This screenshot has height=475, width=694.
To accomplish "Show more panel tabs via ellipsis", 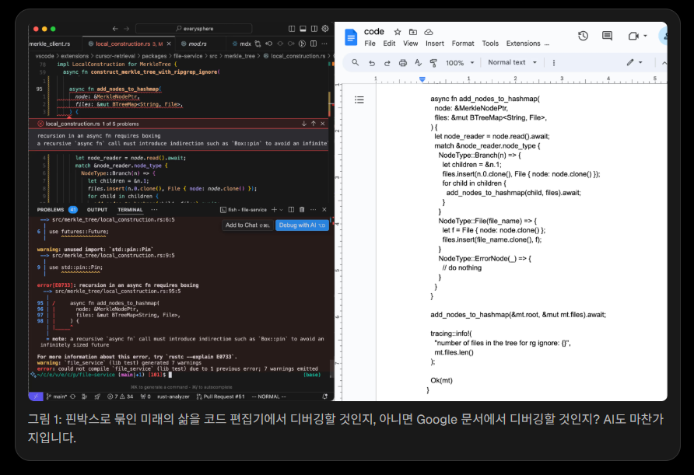I will click(x=154, y=210).
